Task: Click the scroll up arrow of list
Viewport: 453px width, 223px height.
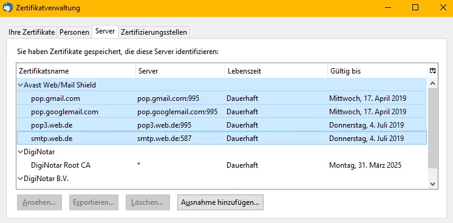Action: 432,83
